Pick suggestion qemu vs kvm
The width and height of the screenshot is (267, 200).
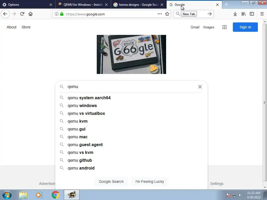click(x=131, y=153)
